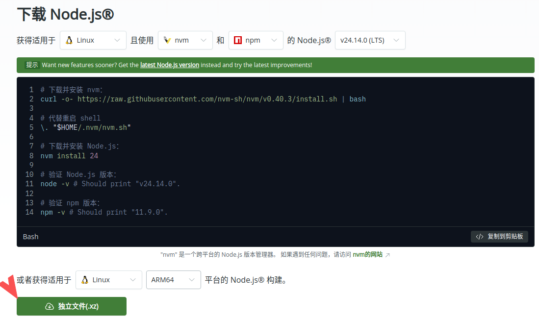This screenshot has height=319, width=539.
Task: Open the ARM64 architecture dropdown
Action: click(173, 280)
